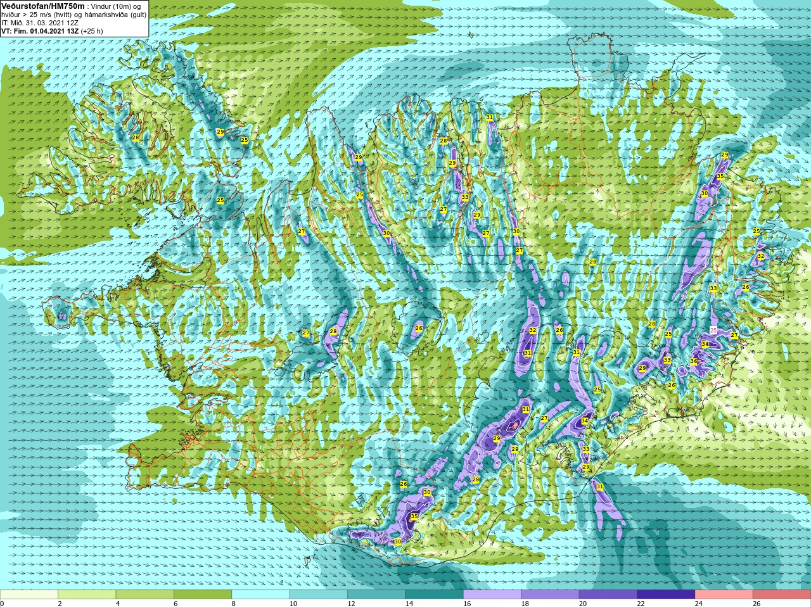This screenshot has width=811, height=608.
Task: Click the 4–6 m/s green legend swatch
Action: tap(145, 594)
